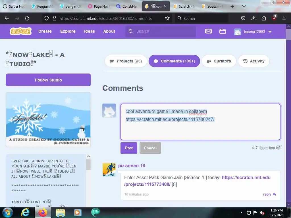Click pizzaman-19's avatar image

109,170
